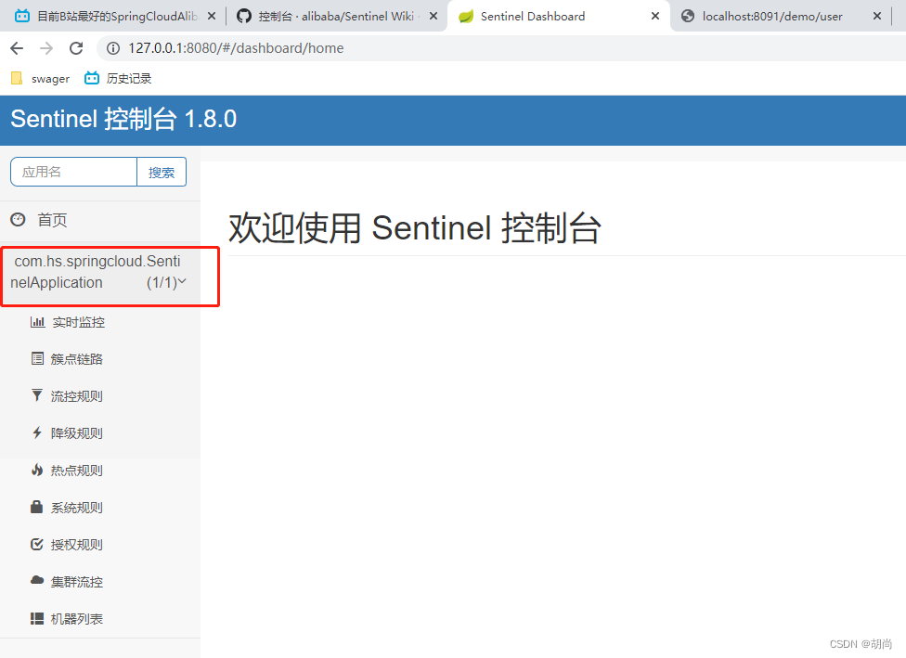The width and height of the screenshot is (906, 658).
Task: Click the Sentinel 控制台 1.8.0 header
Action: coord(122,120)
